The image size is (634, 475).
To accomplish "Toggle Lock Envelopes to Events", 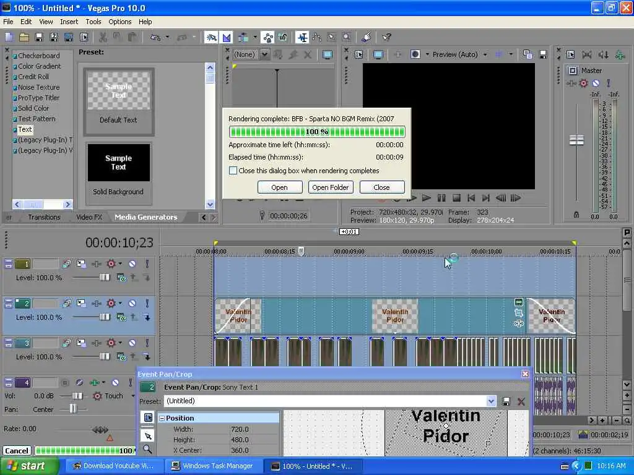I will point(268,38).
